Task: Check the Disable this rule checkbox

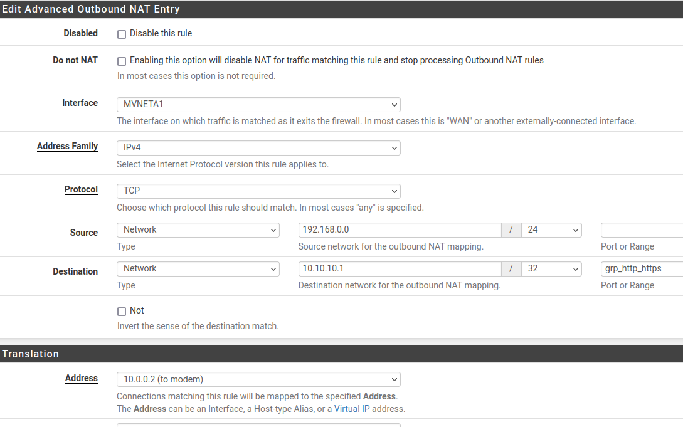Action: click(x=122, y=34)
